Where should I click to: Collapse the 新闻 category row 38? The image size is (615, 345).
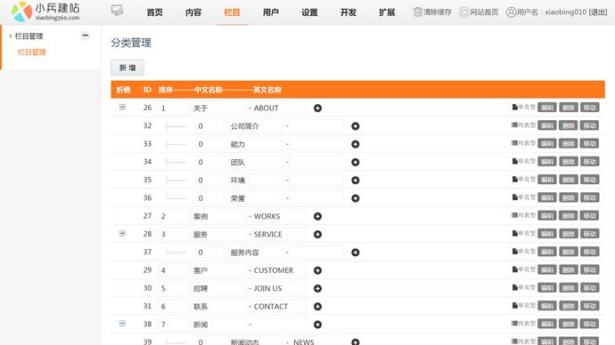click(x=122, y=324)
